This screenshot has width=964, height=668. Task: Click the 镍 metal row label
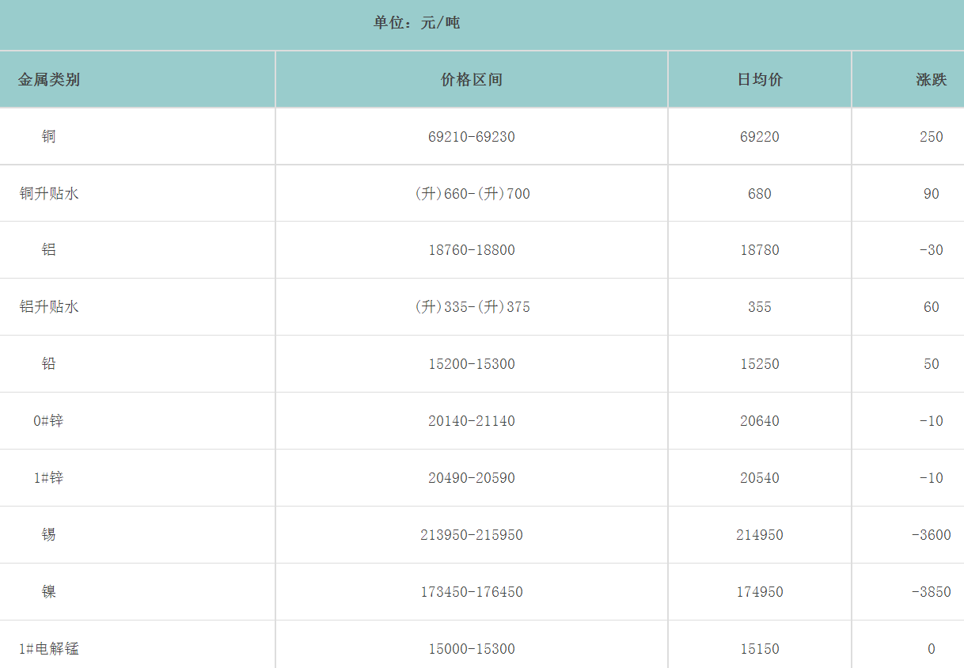49,592
